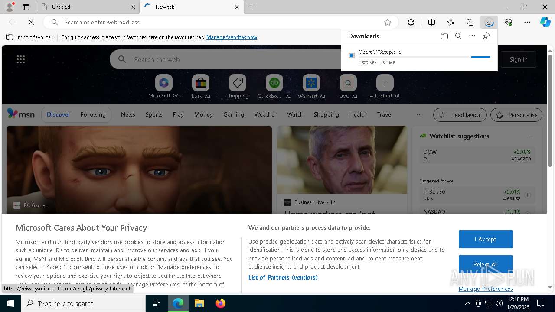This screenshot has height=312, width=555.
Task: Toggle the Downloads toolbar button
Action: (489, 22)
